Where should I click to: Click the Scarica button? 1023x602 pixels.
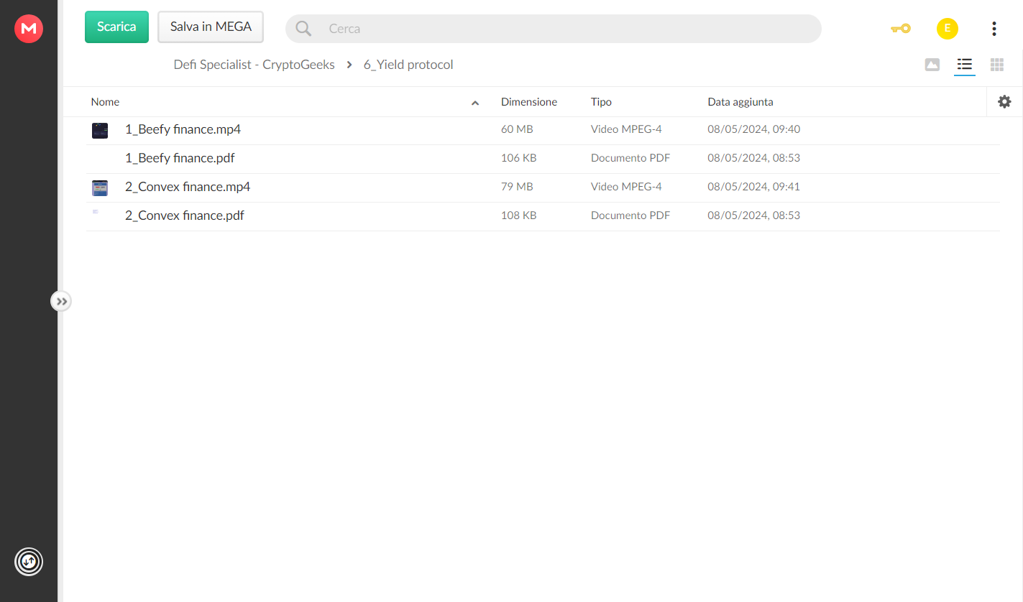[x=116, y=27]
